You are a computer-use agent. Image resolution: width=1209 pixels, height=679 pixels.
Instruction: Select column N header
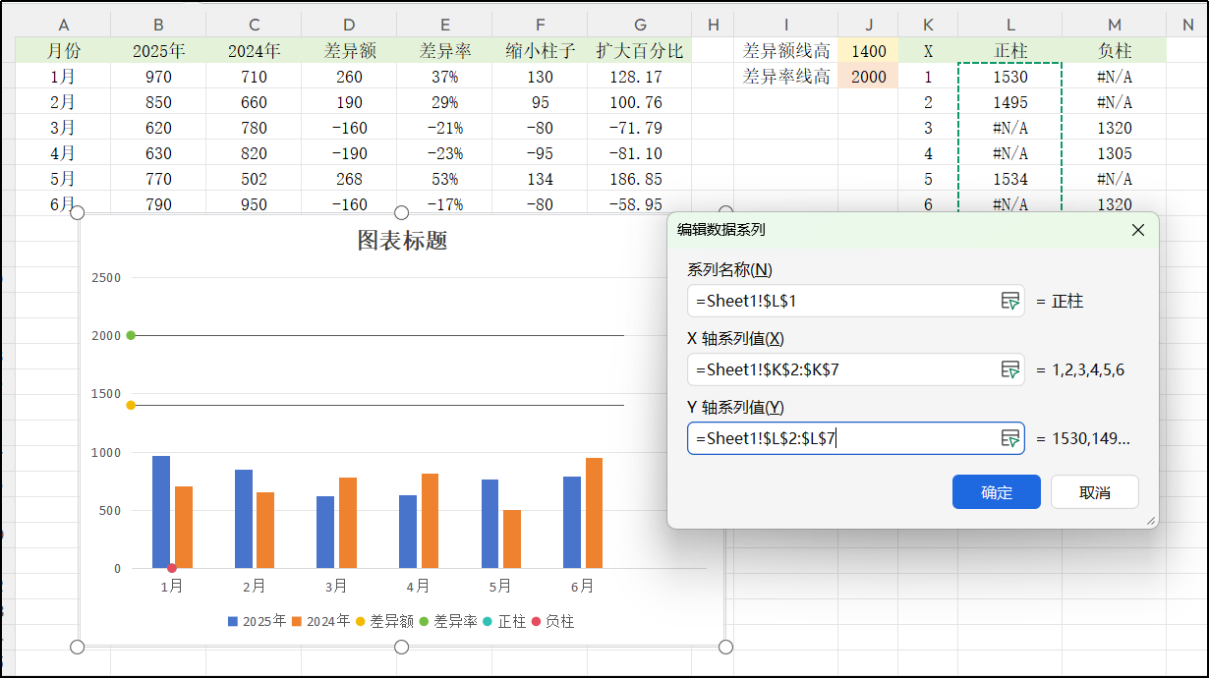pyautogui.click(x=1187, y=25)
